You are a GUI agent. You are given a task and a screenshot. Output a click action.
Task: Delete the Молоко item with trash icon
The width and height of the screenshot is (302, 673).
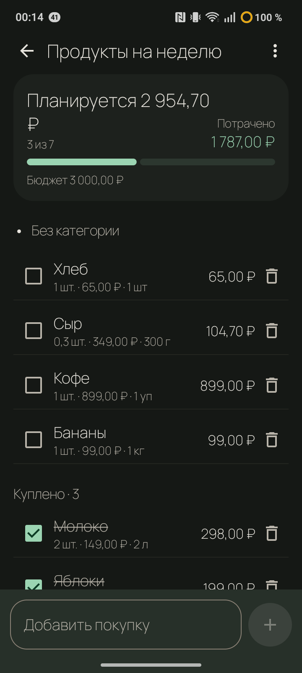[x=272, y=534]
